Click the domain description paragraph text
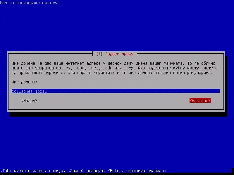The height and width of the screenshot is (175, 234). pos(115,68)
